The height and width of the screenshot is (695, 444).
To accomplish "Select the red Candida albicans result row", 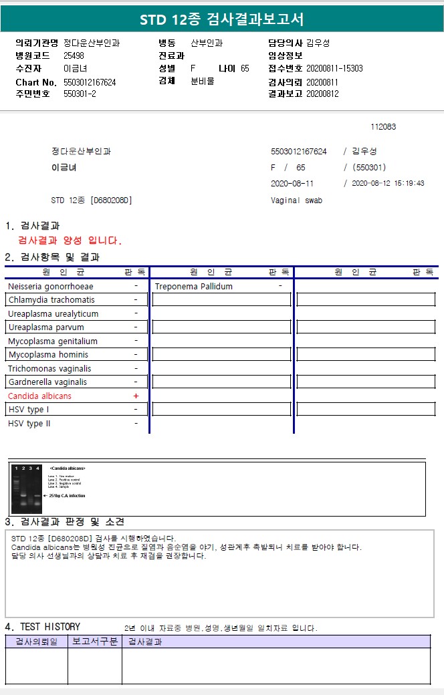I will 76,396.
